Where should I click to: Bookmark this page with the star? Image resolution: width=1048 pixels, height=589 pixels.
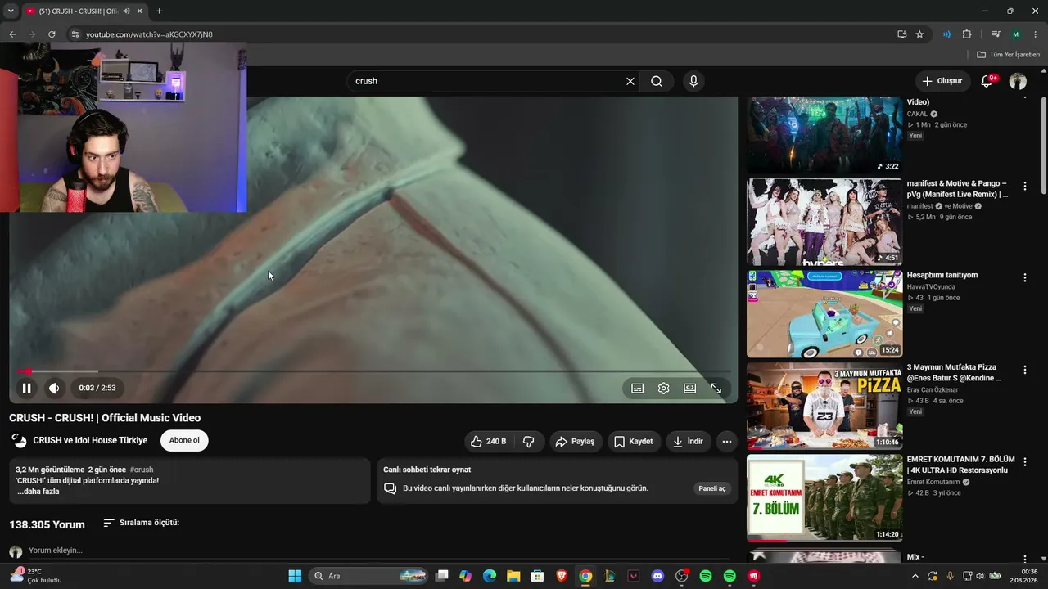pos(919,34)
